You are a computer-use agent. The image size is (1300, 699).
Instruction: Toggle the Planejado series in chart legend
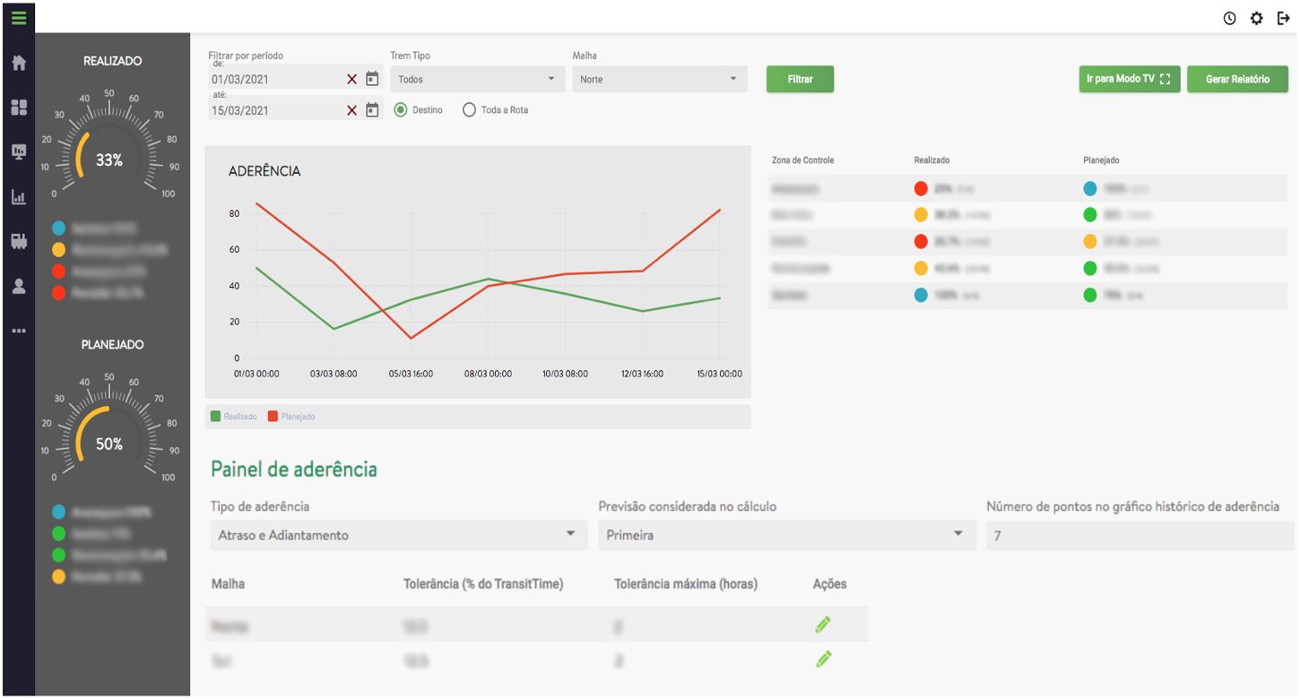[x=291, y=417]
